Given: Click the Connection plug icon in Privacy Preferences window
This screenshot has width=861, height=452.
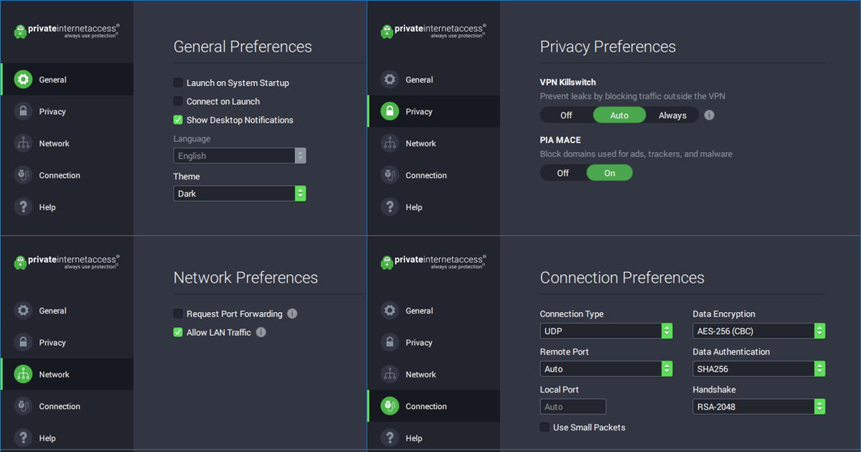Looking at the screenshot, I should click(390, 175).
